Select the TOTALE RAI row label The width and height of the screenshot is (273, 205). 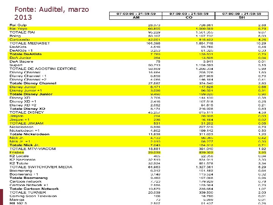click(22, 32)
